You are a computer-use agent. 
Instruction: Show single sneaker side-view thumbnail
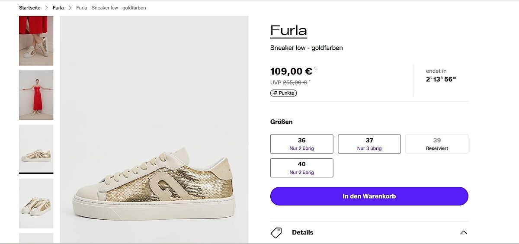coord(36,149)
